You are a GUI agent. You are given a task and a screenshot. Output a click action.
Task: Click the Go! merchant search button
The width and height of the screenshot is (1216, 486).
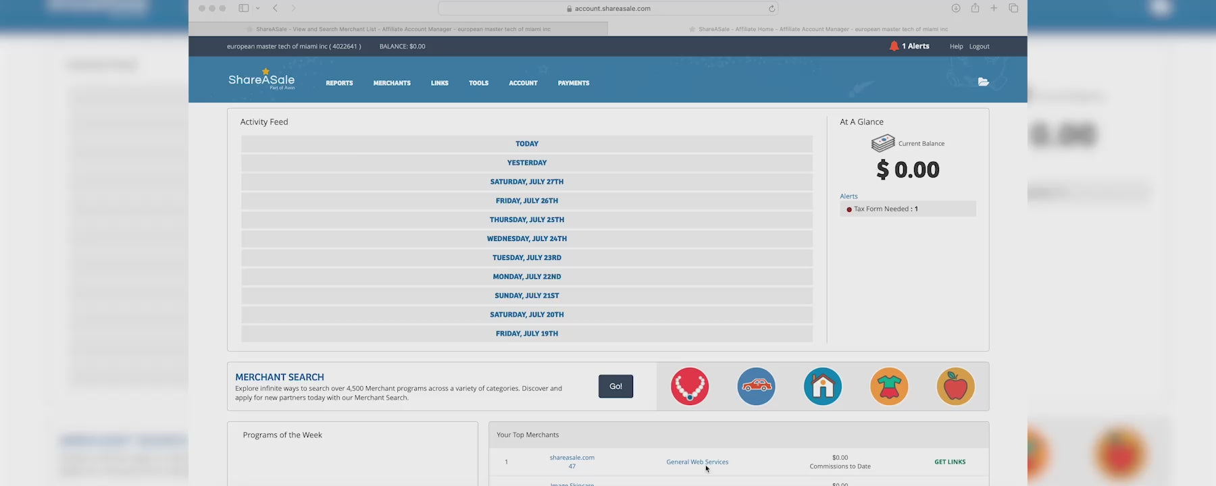(x=615, y=386)
